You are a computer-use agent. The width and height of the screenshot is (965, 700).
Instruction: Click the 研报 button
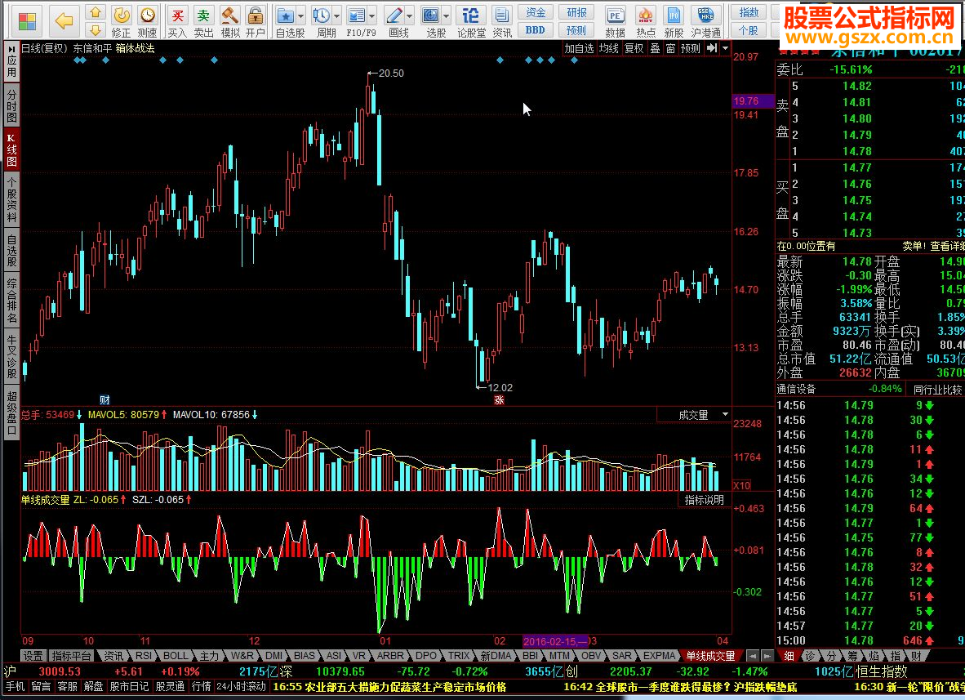[576, 12]
